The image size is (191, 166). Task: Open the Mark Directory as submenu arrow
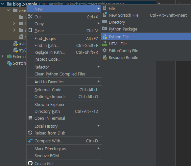[x=98, y=148]
